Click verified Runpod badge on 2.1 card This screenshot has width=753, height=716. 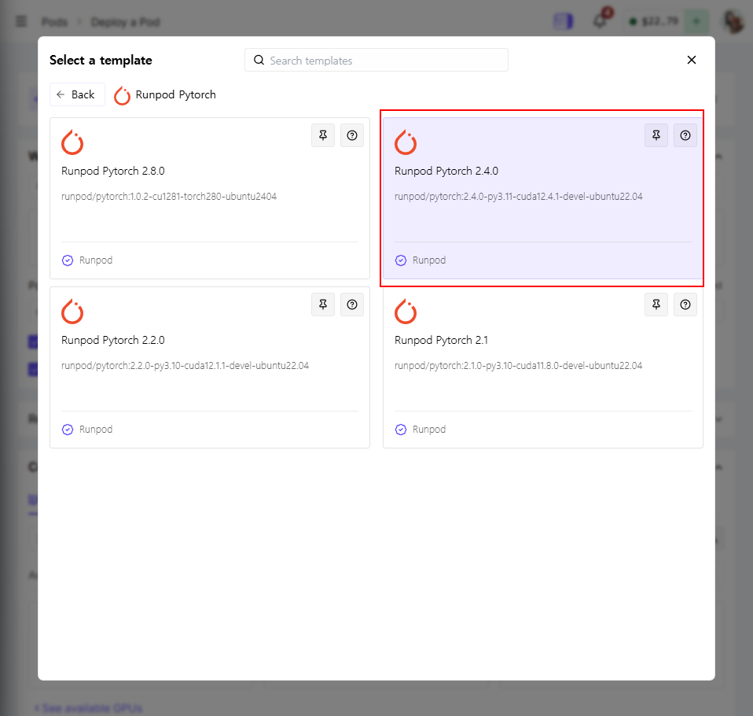pos(401,430)
